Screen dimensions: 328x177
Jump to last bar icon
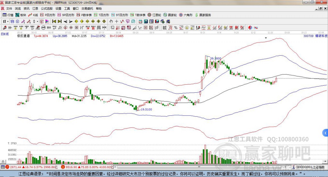click(x=60, y=21)
